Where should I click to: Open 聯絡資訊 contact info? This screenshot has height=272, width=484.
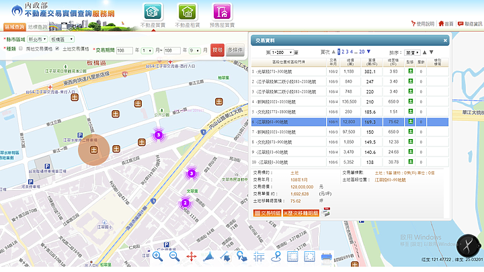coord(470,24)
